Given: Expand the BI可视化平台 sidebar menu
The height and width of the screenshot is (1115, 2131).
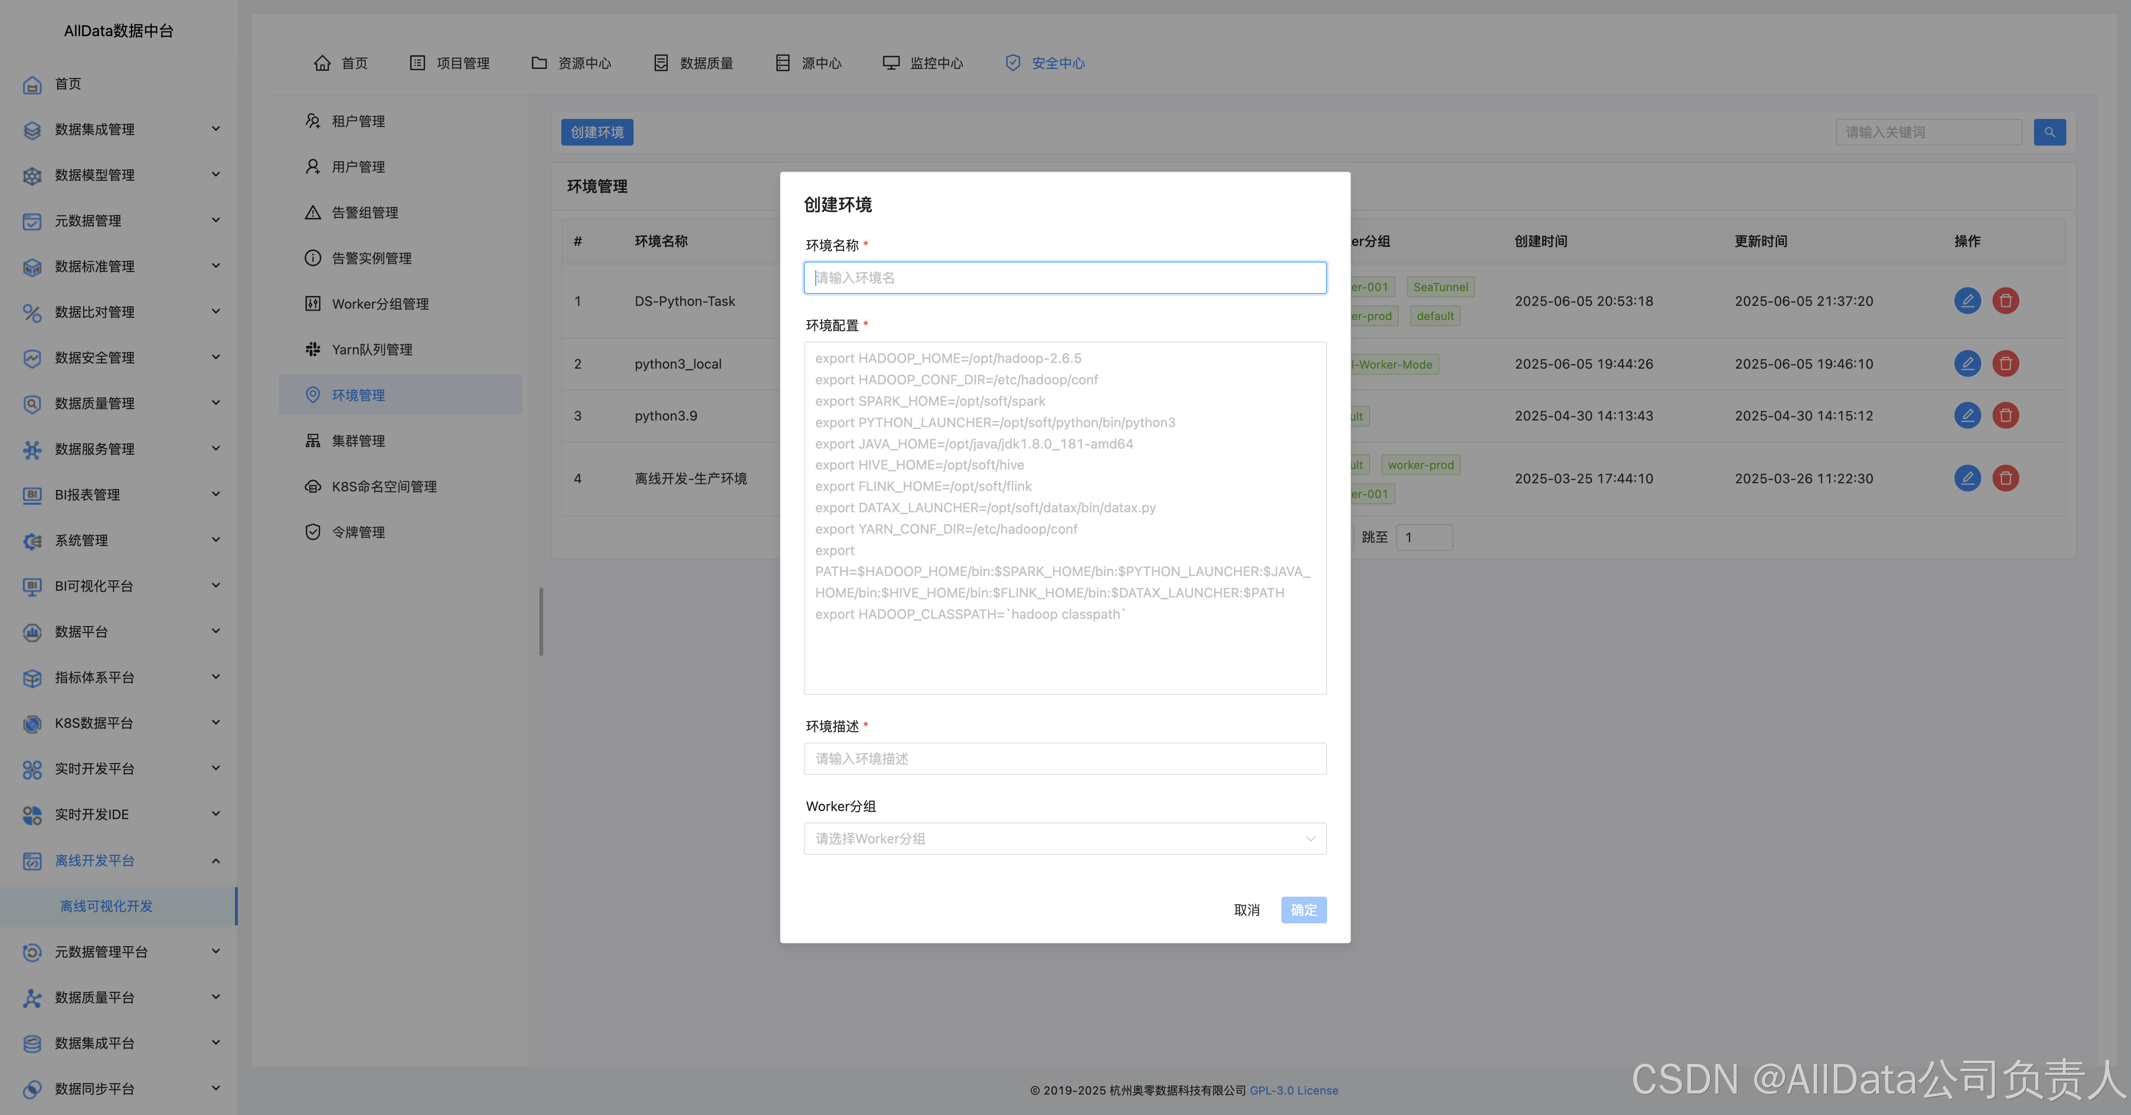Looking at the screenshot, I should [216, 586].
